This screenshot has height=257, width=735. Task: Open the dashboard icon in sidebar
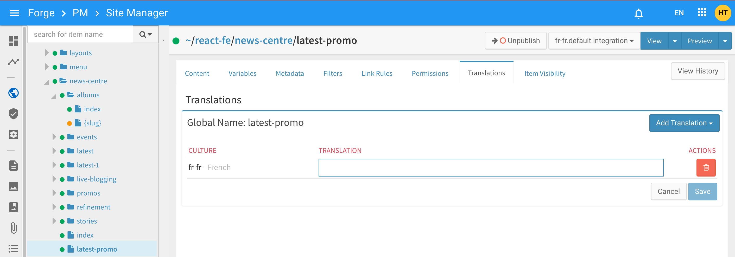pos(14,41)
